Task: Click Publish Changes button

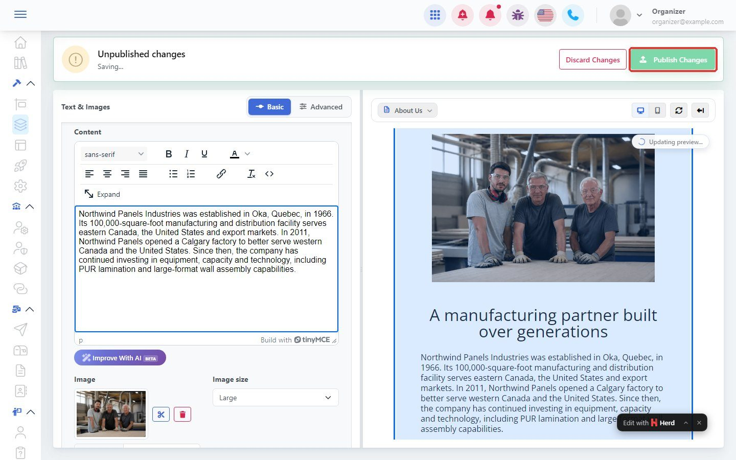Action: coord(673,60)
